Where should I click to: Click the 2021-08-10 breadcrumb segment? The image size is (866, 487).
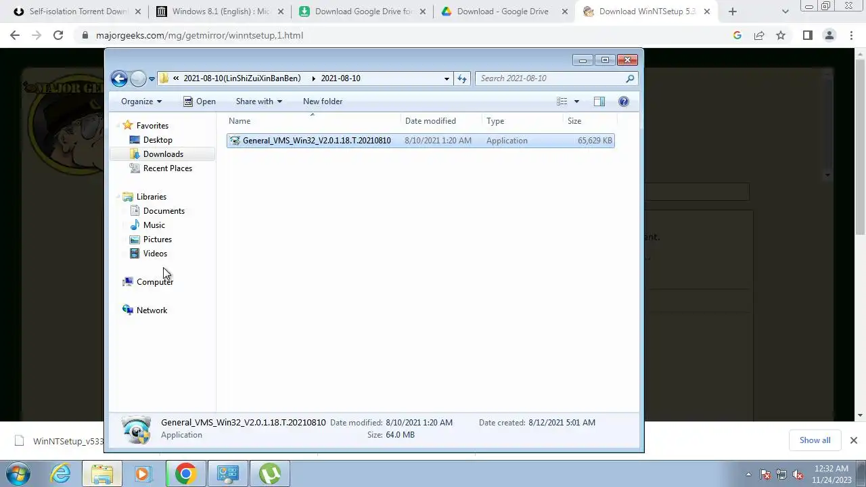(340, 78)
